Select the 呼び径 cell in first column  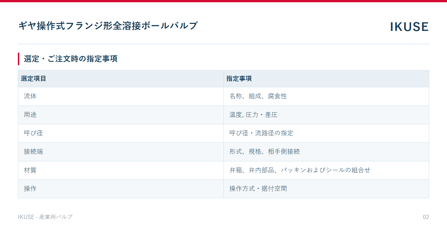pos(121,133)
